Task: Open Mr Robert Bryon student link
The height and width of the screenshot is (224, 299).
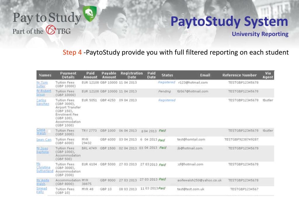Action: click(x=44, y=93)
